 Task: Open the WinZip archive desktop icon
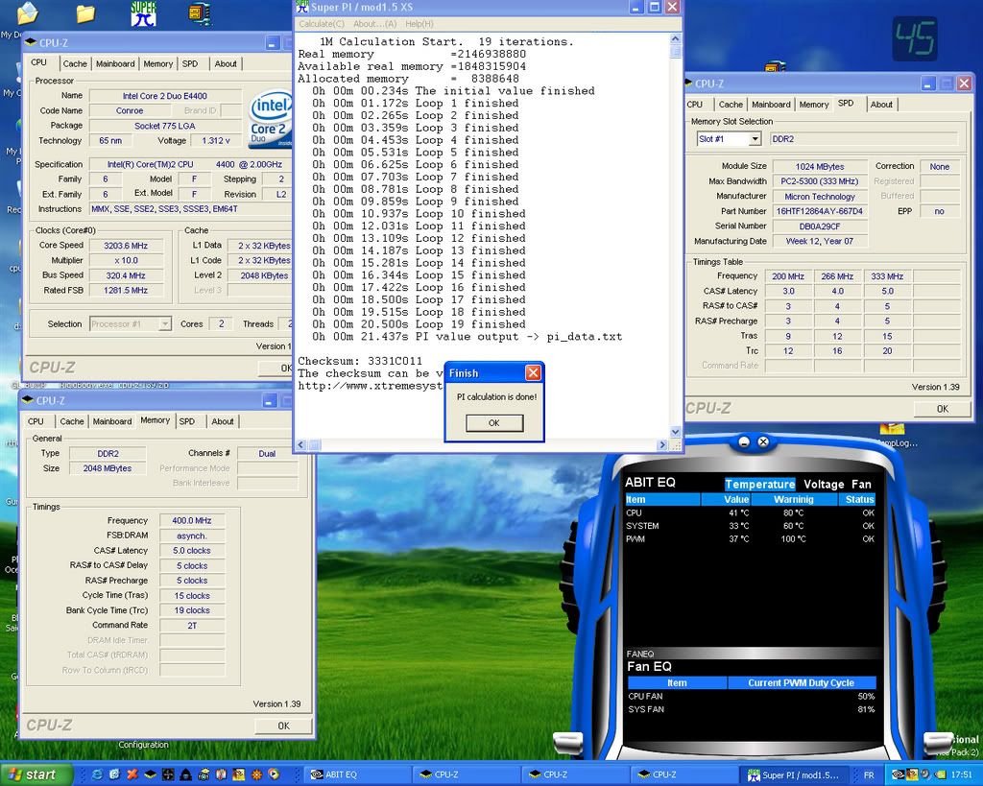click(200, 13)
